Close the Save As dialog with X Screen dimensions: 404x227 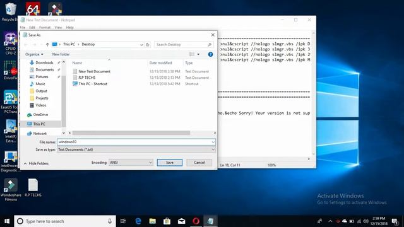pos(213,35)
